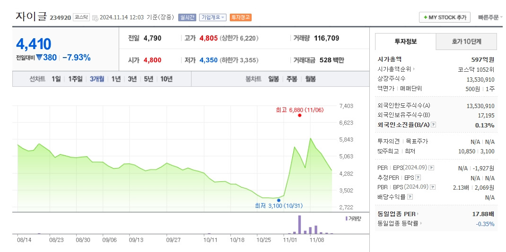Click the 11/01 date label on chart axis
Image resolution: width=506 pixels, height=252 pixels.
click(x=289, y=240)
